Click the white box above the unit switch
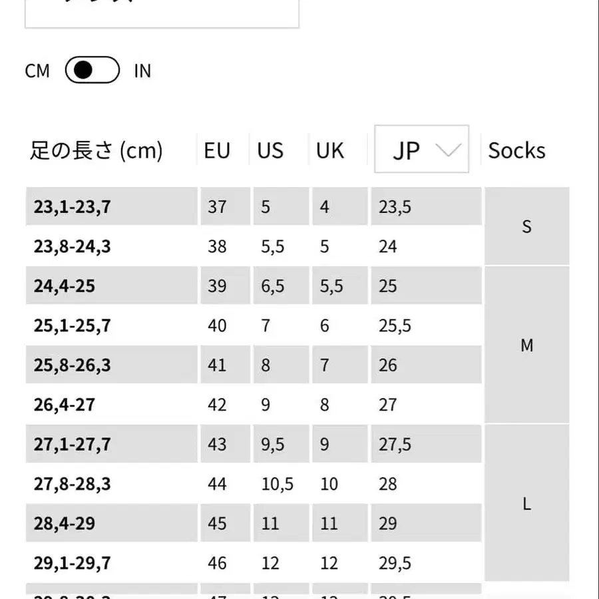 162,13
